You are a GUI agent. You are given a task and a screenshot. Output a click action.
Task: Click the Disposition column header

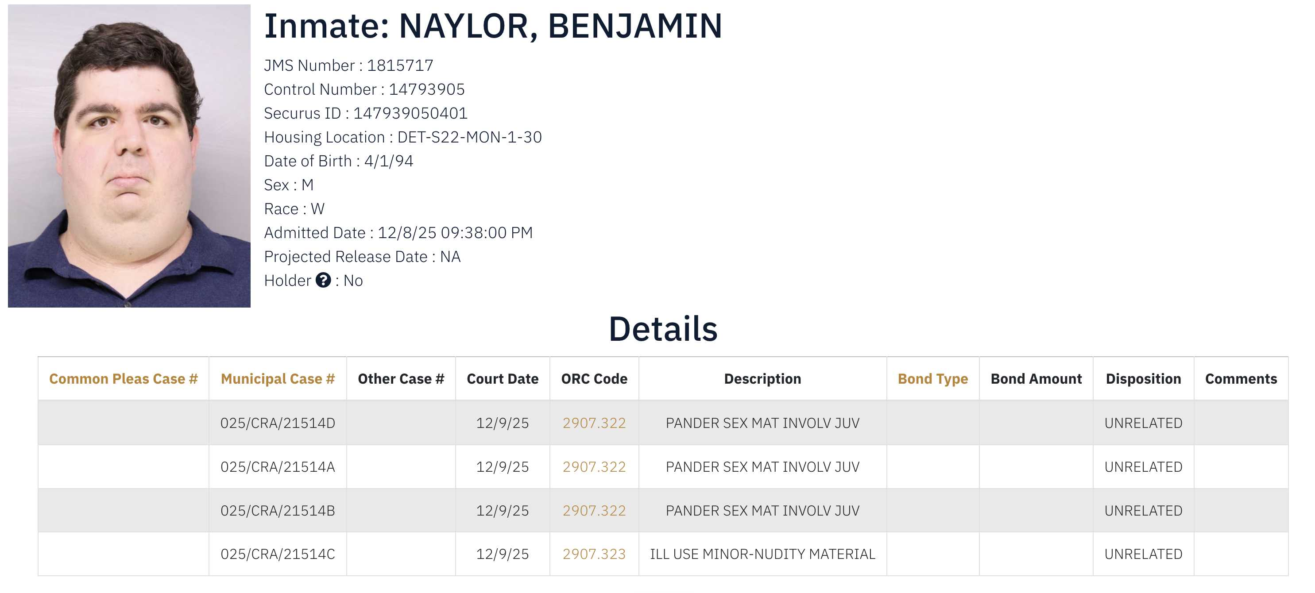coord(1143,379)
